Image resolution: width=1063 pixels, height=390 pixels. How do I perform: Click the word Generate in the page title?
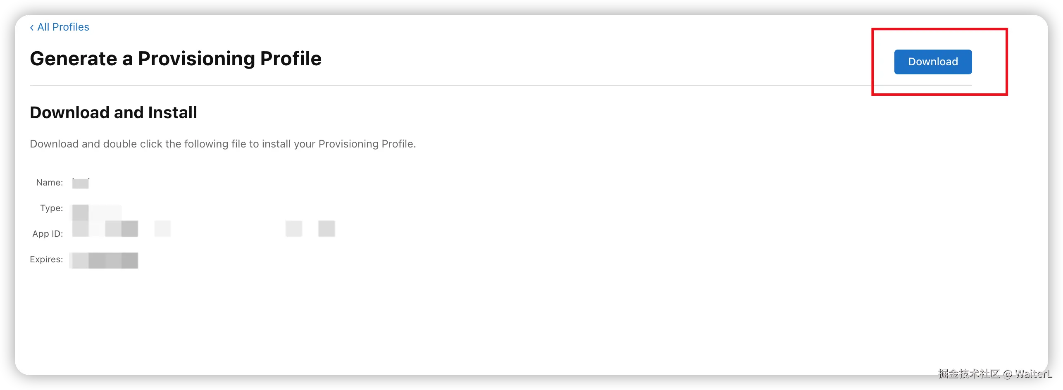coord(74,59)
